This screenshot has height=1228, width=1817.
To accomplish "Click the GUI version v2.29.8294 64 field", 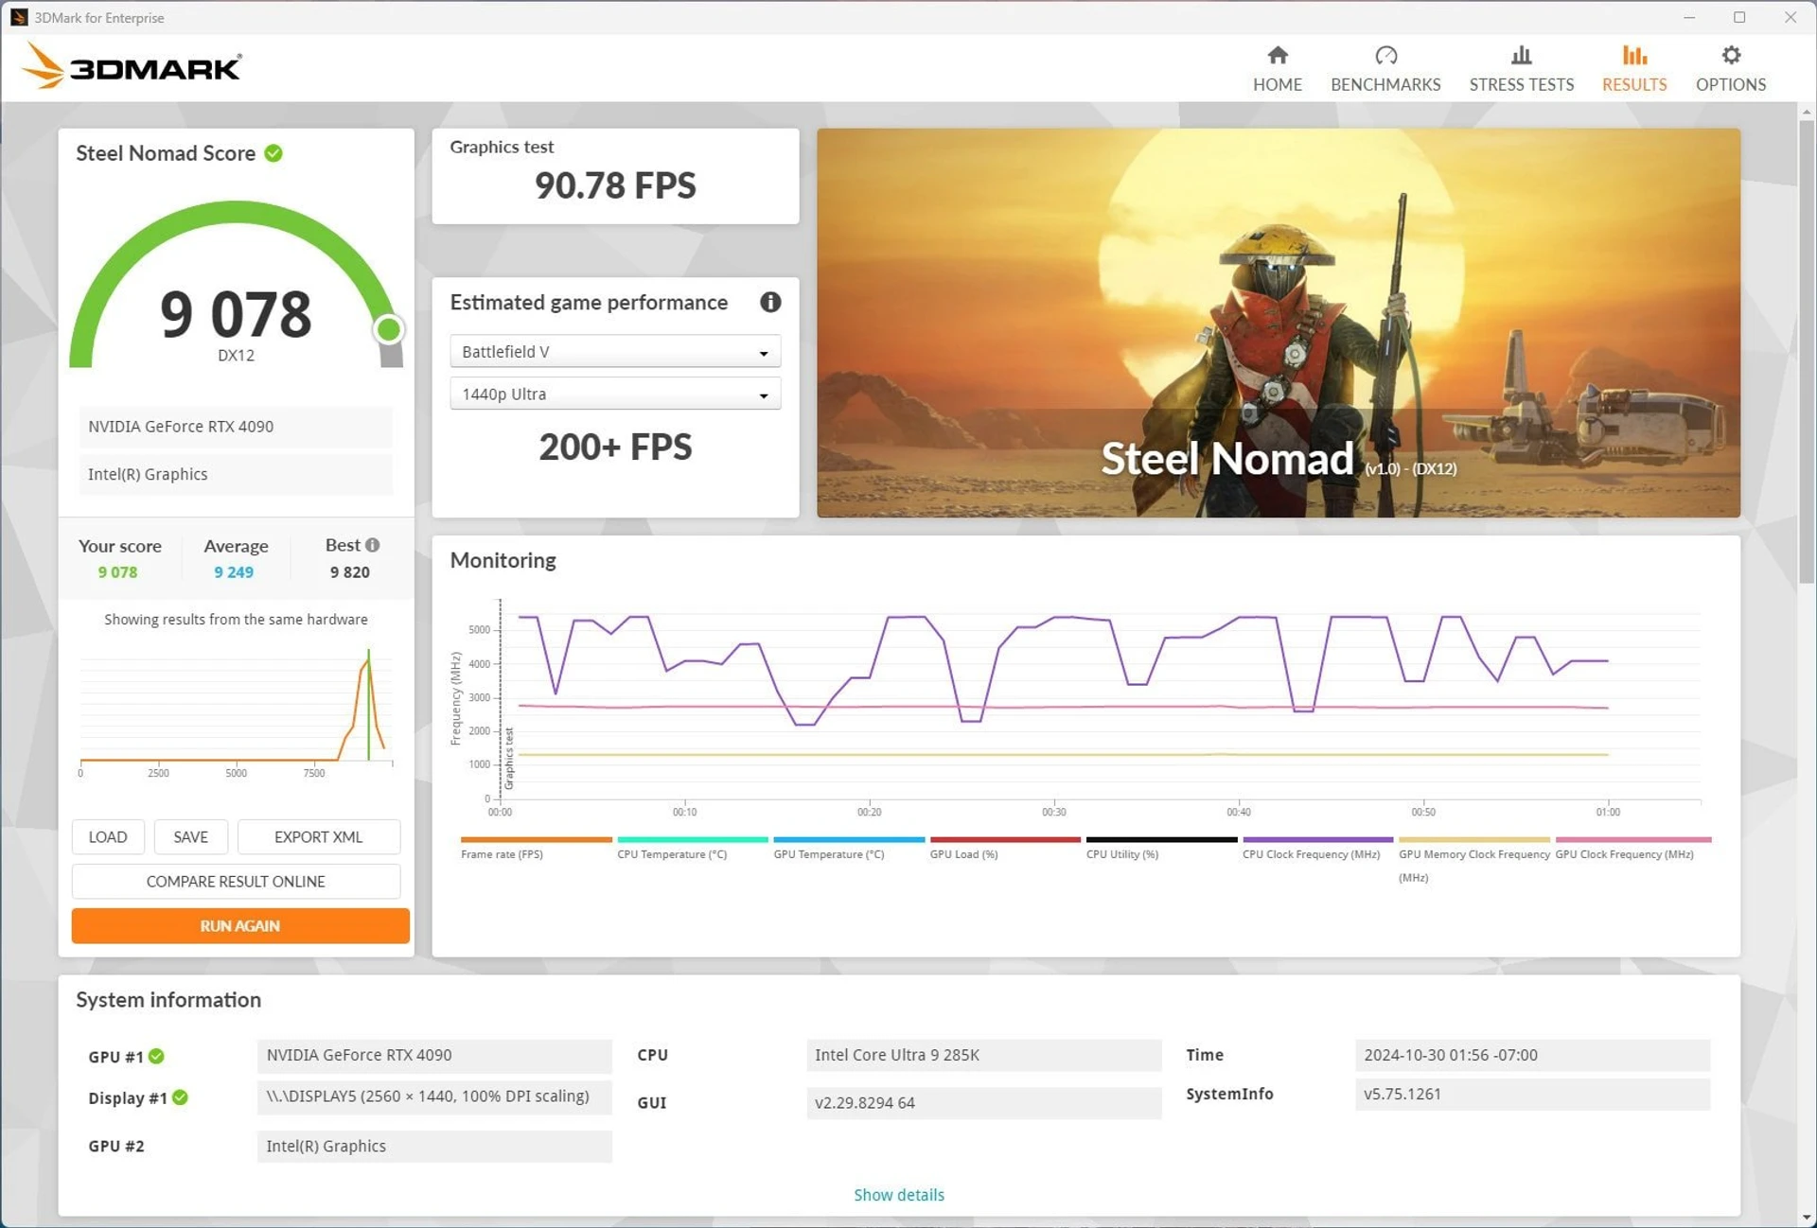I will 983,1102.
